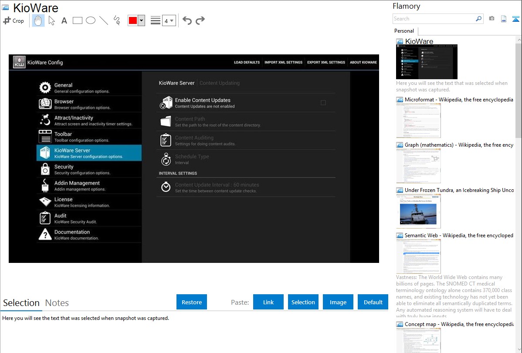This screenshot has width=522, height=353.
Task: Click the Content Path folder icon
Action: [166, 121]
